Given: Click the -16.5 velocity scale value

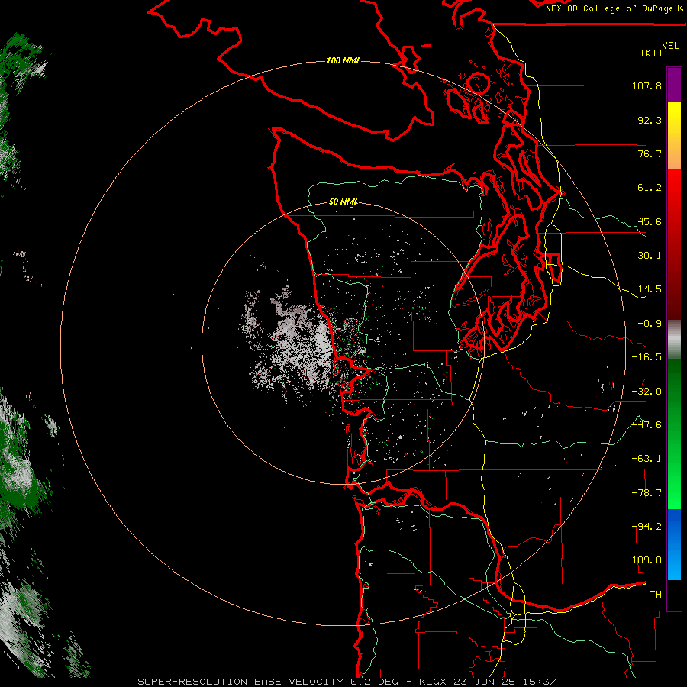Looking at the screenshot, I should pyautogui.click(x=647, y=357).
